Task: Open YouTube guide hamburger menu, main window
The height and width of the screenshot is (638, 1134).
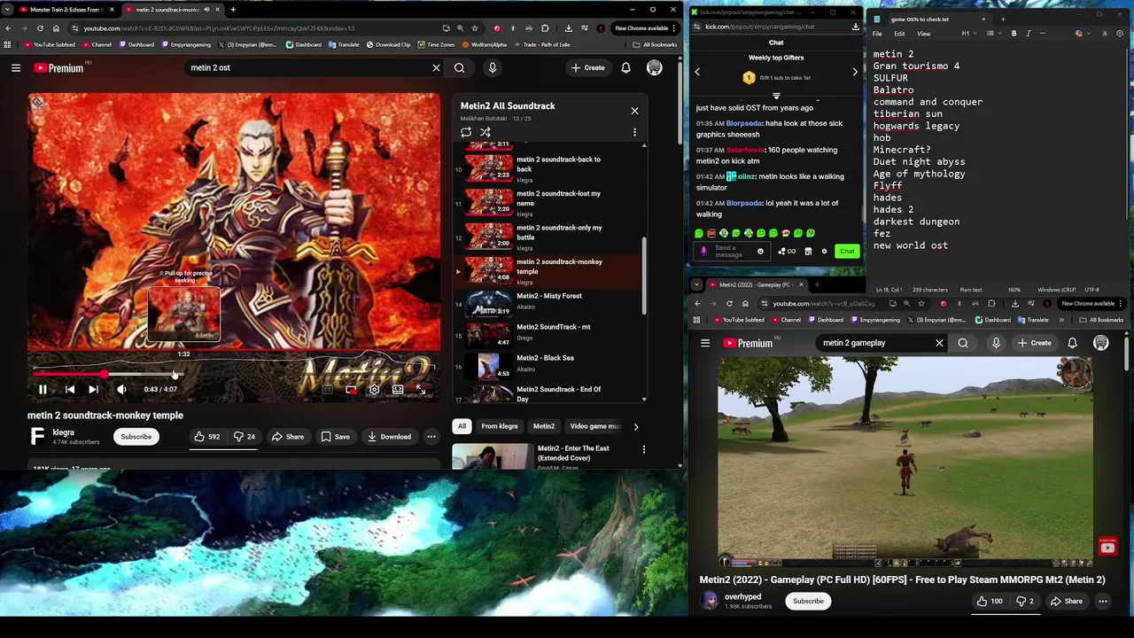Action: coord(16,68)
